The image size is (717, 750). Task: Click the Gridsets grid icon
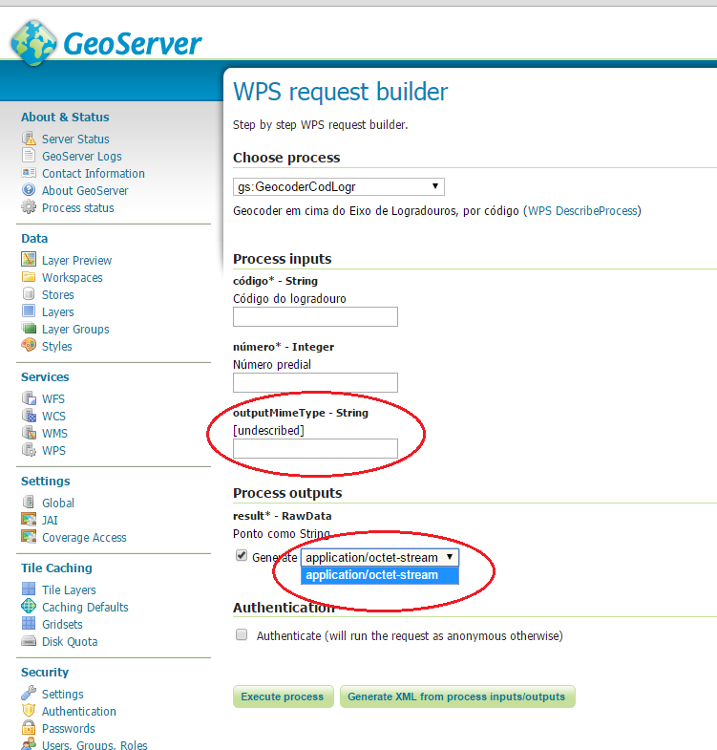[x=29, y=623]
